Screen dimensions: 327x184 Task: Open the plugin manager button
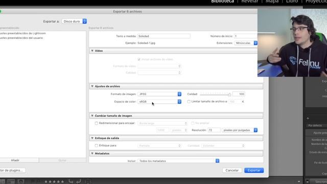click(12, 170)
